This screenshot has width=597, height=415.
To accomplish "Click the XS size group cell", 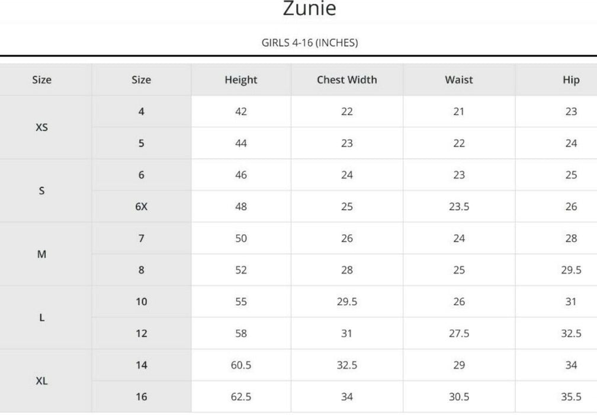I will pos(42,127).
